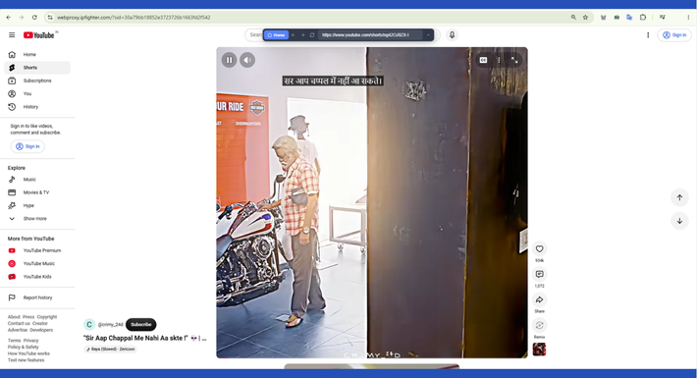
Task: Pause the Shorts video
Action: [x=229, y=60]
